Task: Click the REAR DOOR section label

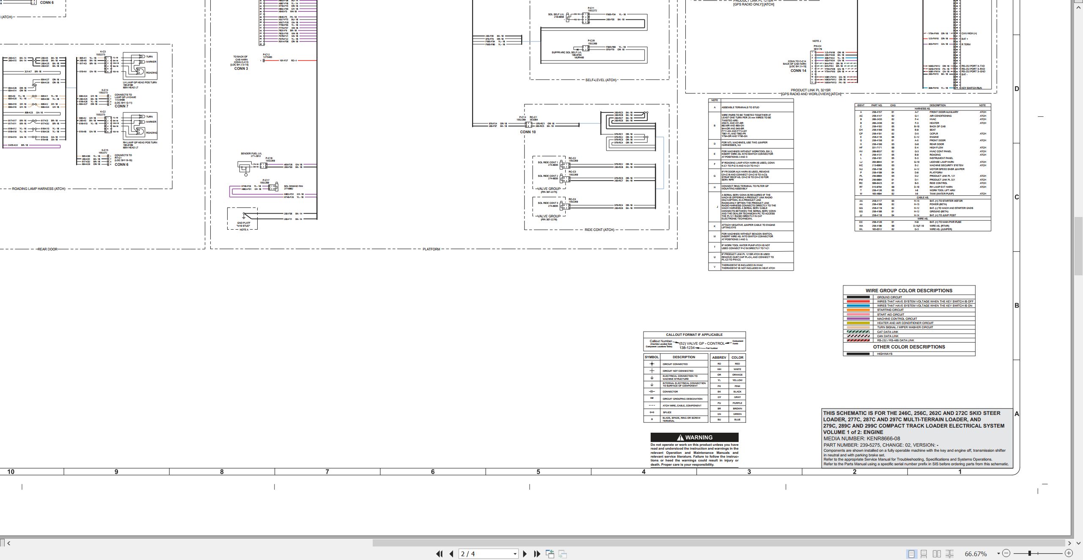Action: point(47,249)
